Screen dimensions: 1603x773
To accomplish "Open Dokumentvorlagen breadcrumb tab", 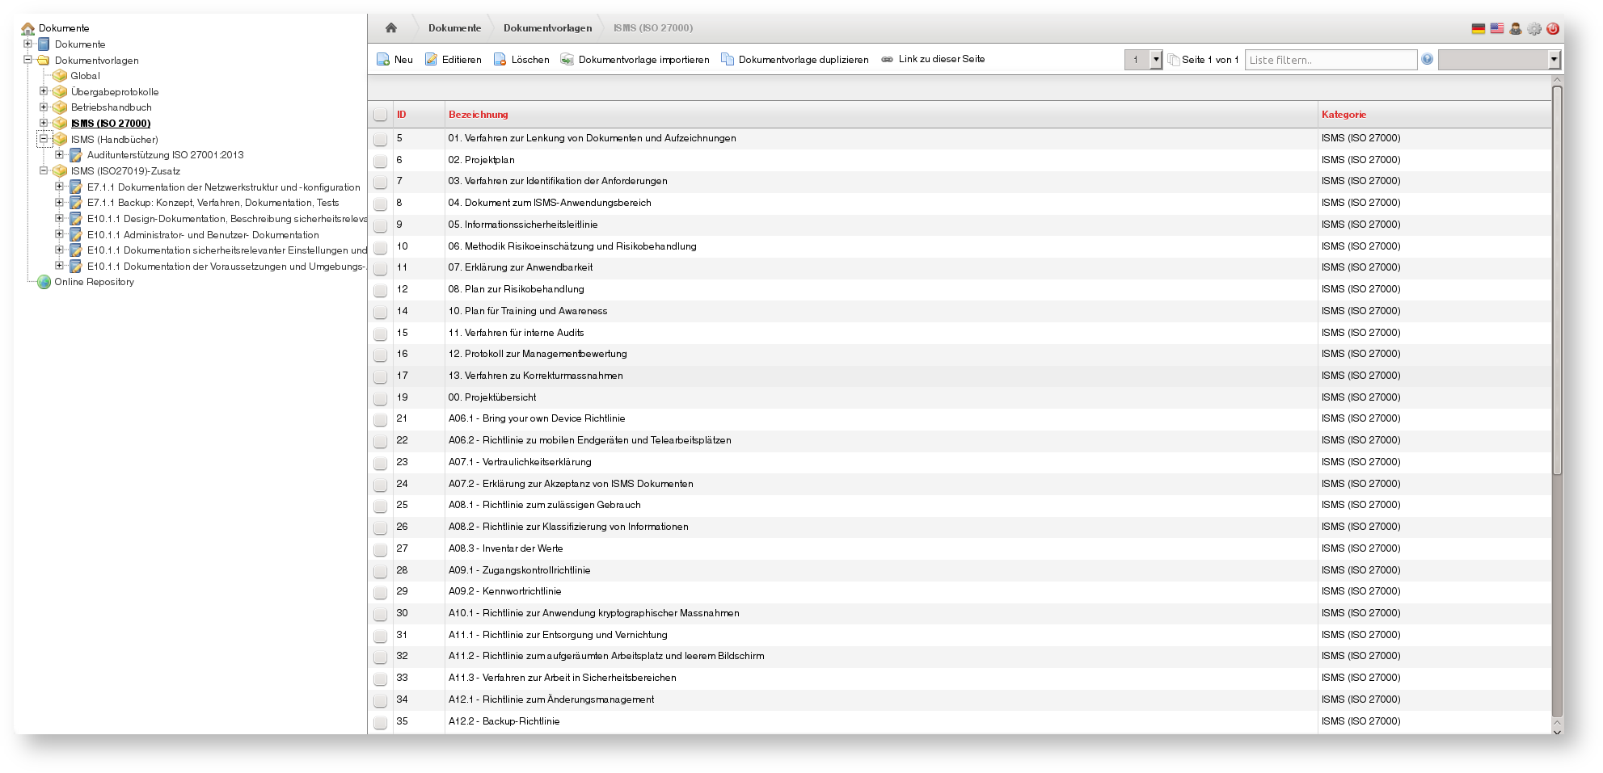I will point(547,28).
